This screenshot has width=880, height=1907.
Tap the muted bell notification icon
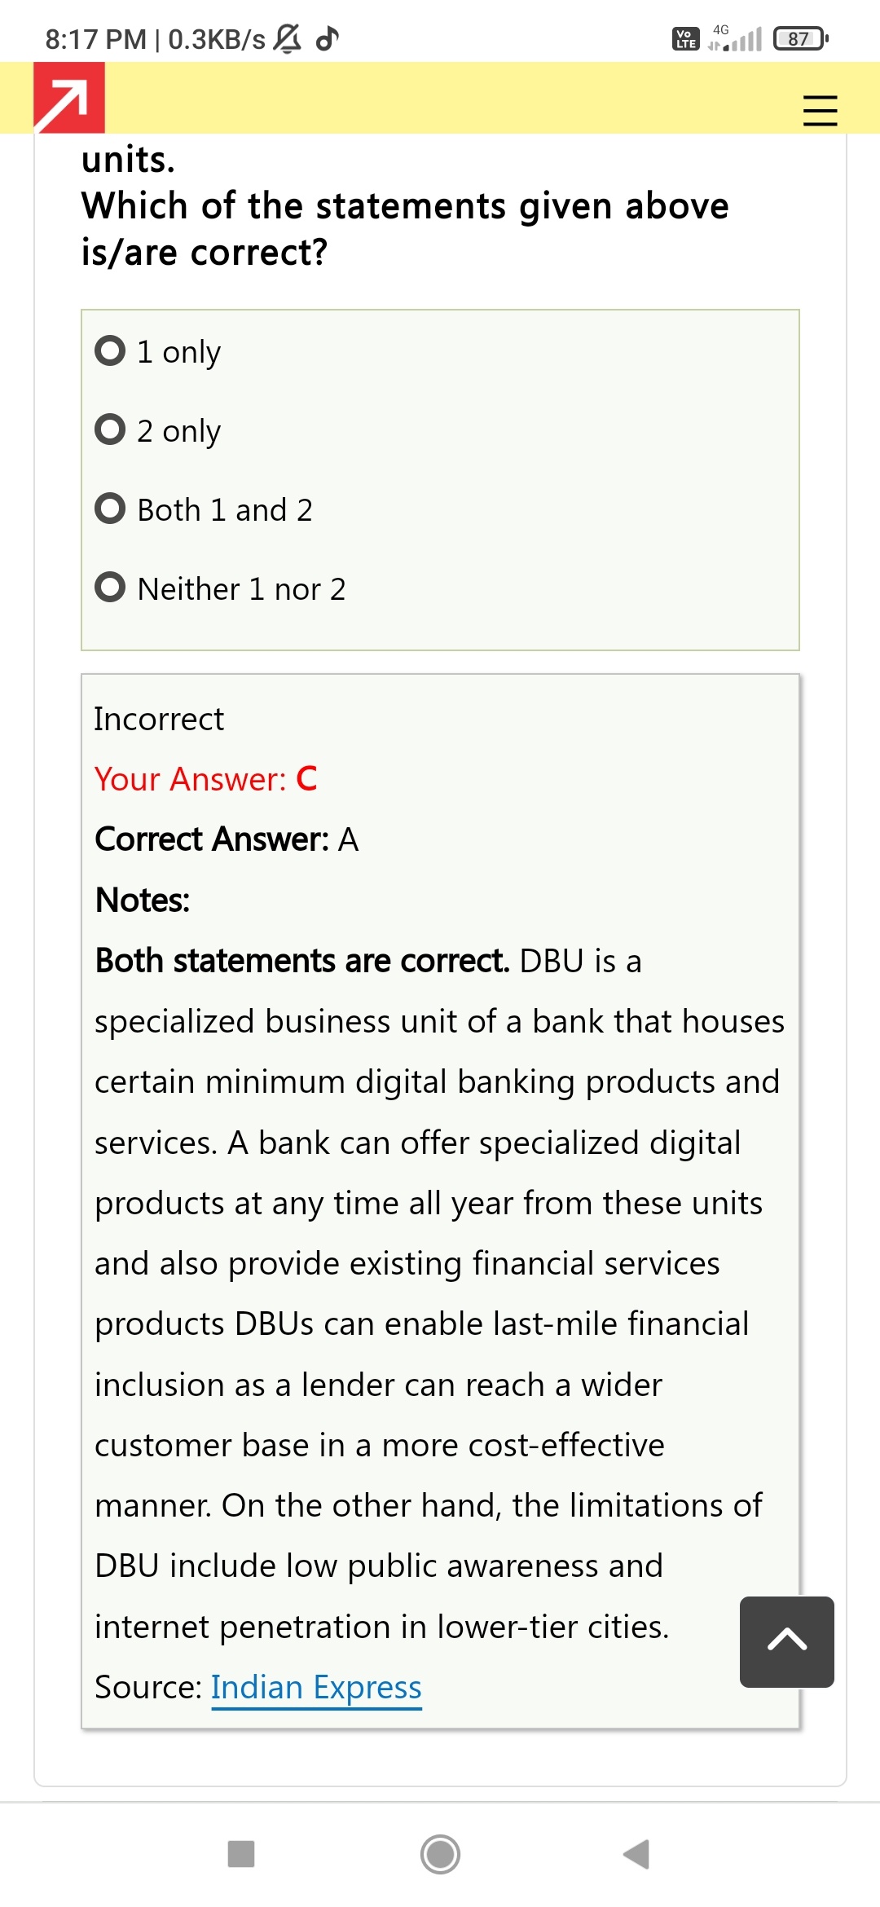click(x=287, y=38)
